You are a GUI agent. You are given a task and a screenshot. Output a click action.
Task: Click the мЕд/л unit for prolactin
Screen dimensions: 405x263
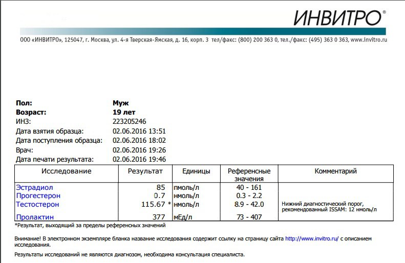[183, 217]
